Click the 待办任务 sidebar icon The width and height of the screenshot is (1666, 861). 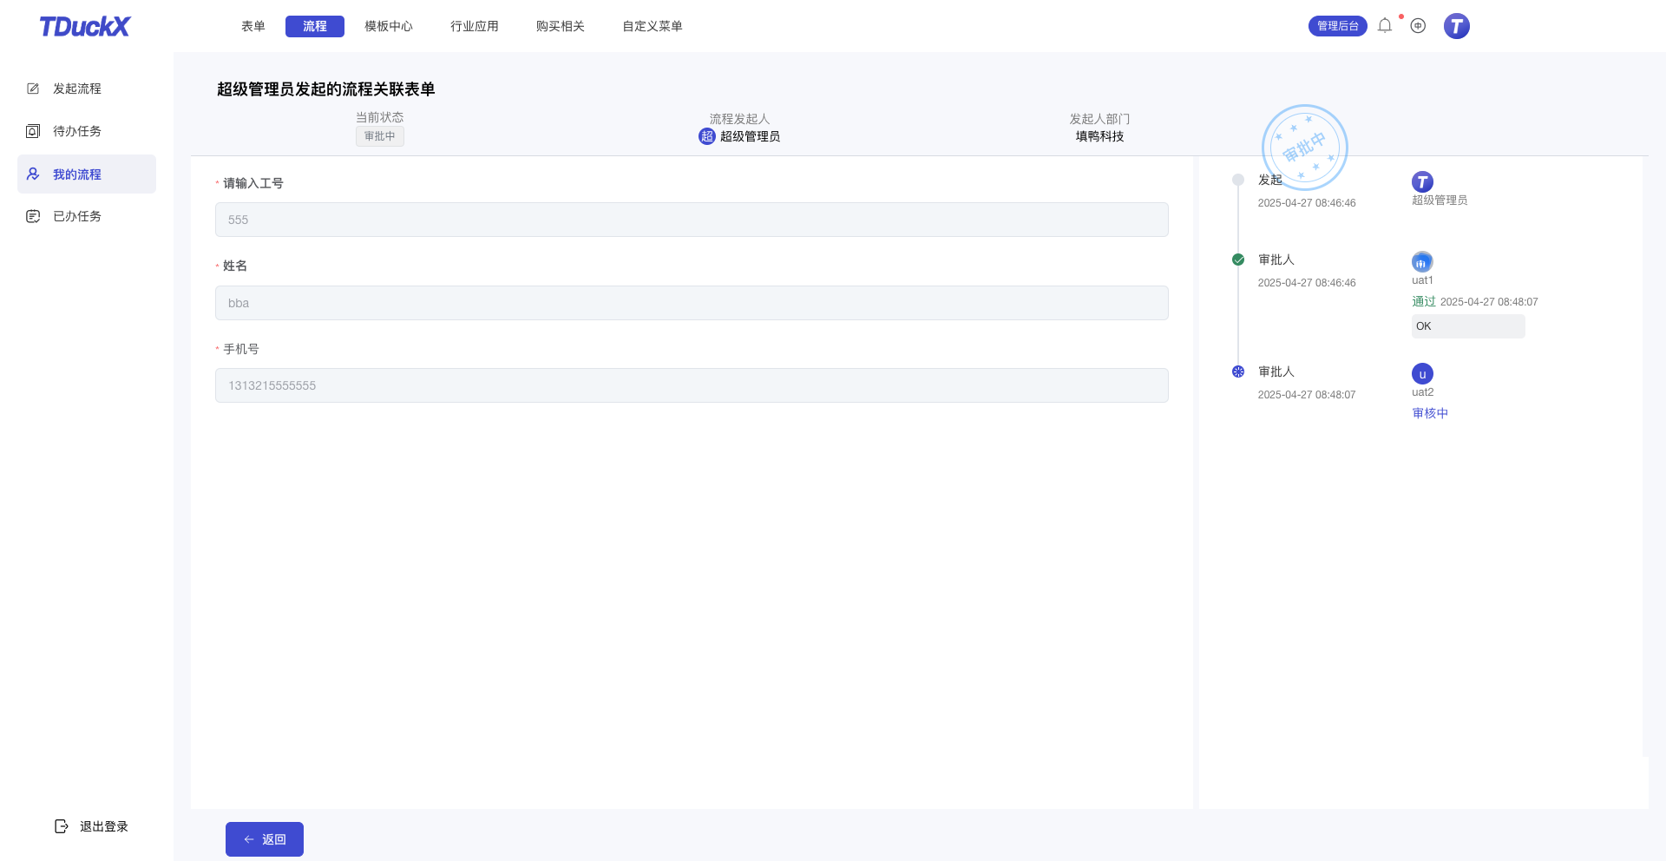(33, 131)
